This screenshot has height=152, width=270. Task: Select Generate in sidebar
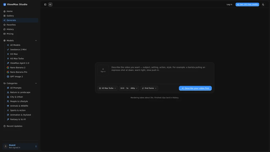pos(20,20)
